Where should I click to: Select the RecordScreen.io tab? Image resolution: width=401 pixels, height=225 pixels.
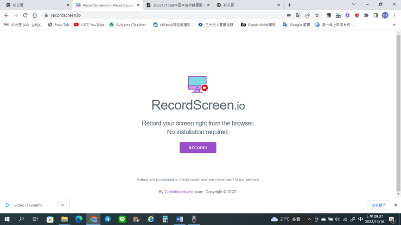pyautogui.click(x=108, y=5)
